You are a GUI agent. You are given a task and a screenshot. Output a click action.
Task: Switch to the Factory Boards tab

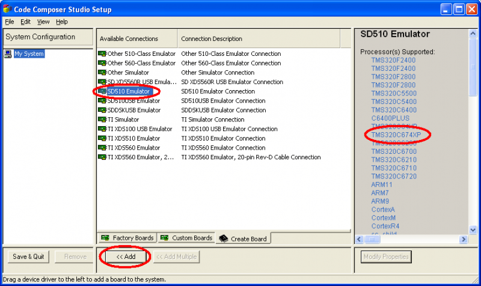pos(127,238)
